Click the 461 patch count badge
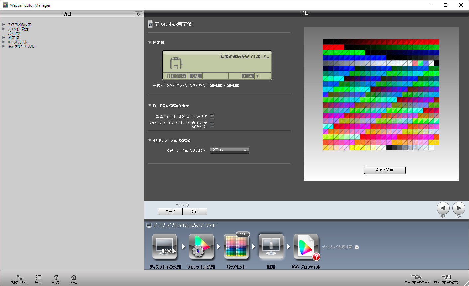Screen dimensions: 469x286 point(243,234)
